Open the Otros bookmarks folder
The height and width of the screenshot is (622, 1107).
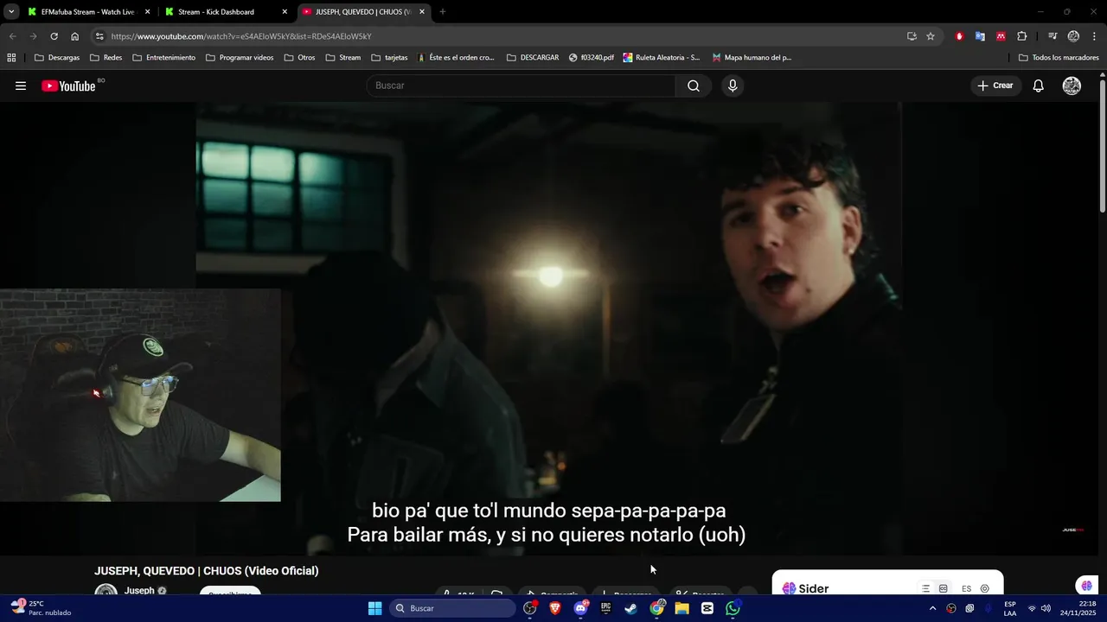pyautogui.click(x=299, y=58)
